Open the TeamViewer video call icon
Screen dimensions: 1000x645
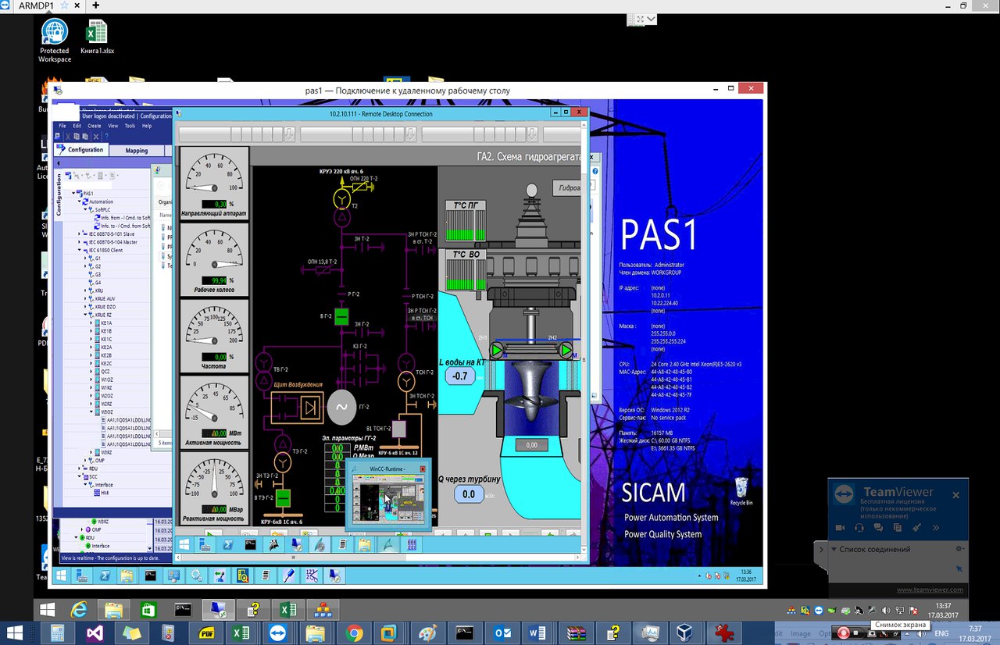point(840,528)
